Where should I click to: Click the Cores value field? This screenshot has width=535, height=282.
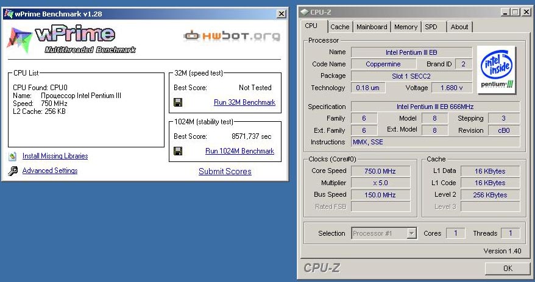coord(456,233)
